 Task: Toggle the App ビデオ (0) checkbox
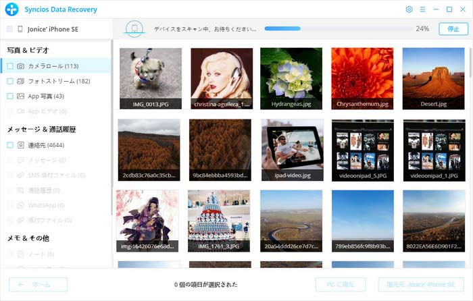(x=10, y=111)
